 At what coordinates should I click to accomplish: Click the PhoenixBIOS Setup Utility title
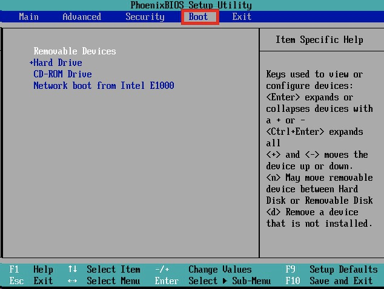[191, 5]
